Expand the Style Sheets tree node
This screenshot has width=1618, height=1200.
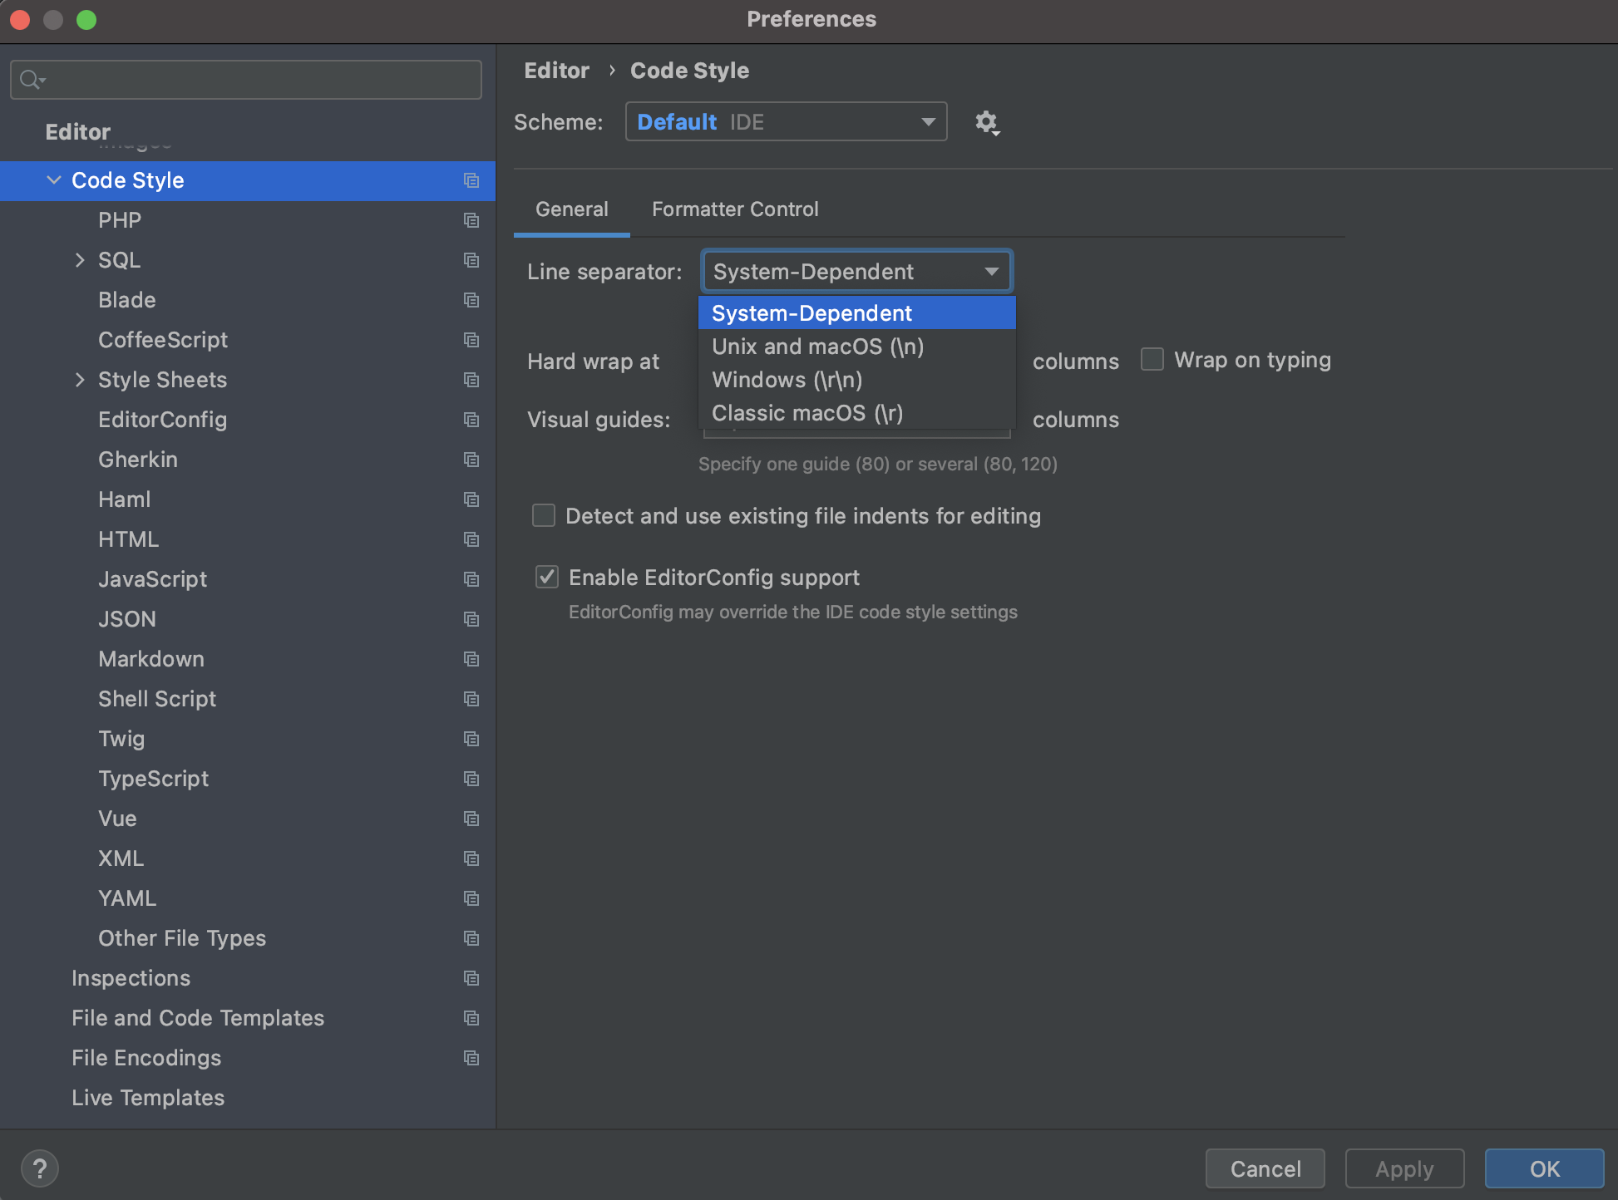point(80,380)
